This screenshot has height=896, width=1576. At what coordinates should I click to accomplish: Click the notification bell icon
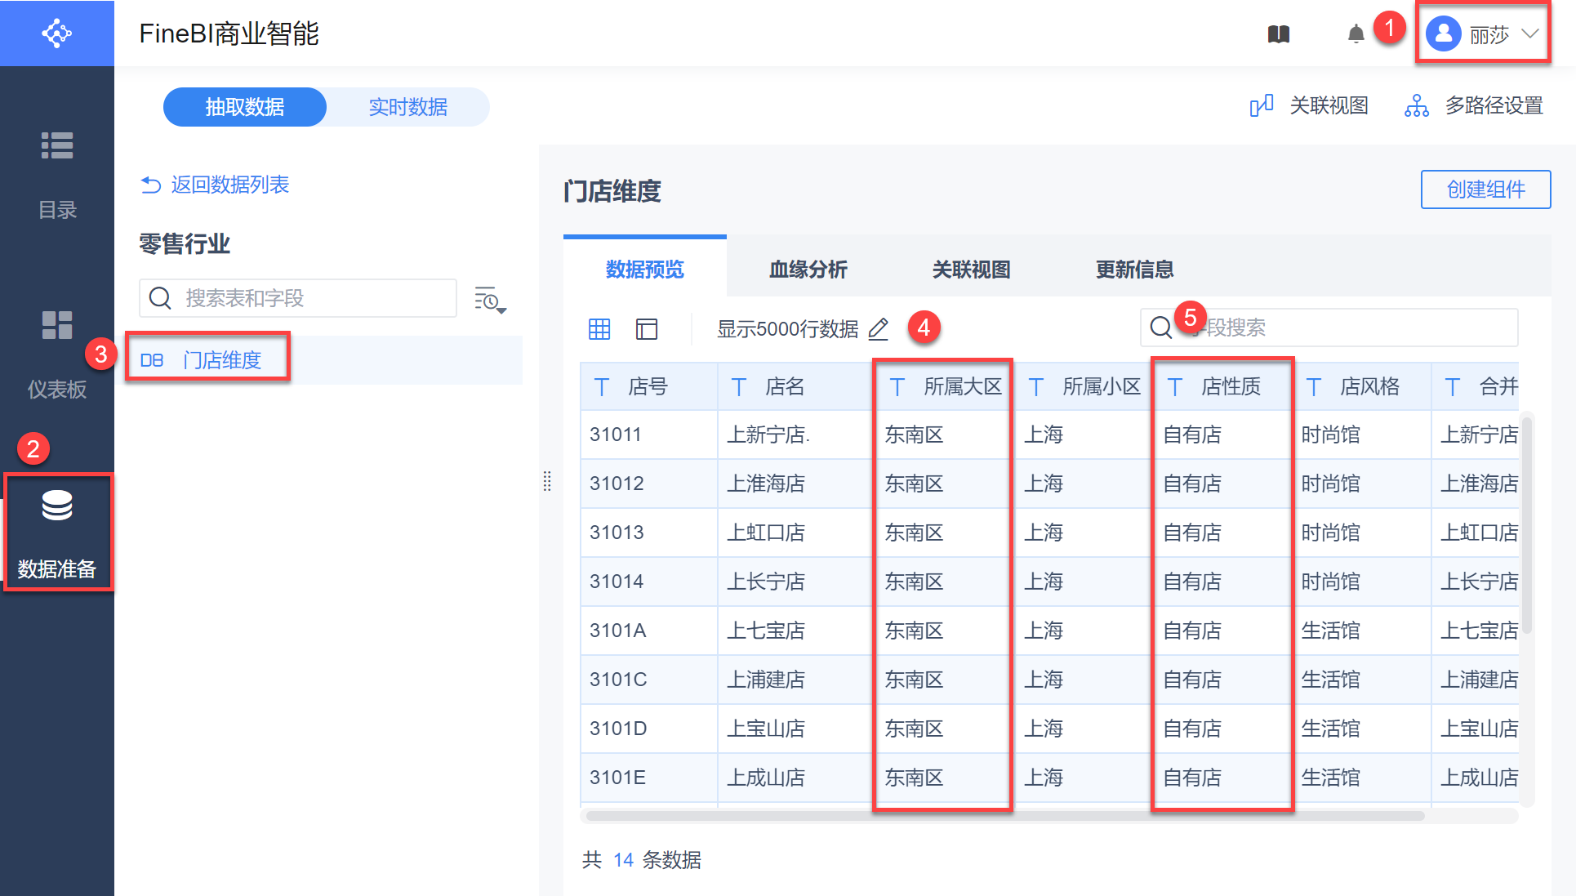tap(1356, 34)
